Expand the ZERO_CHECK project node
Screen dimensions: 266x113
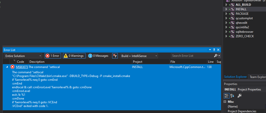pos(226,36)
